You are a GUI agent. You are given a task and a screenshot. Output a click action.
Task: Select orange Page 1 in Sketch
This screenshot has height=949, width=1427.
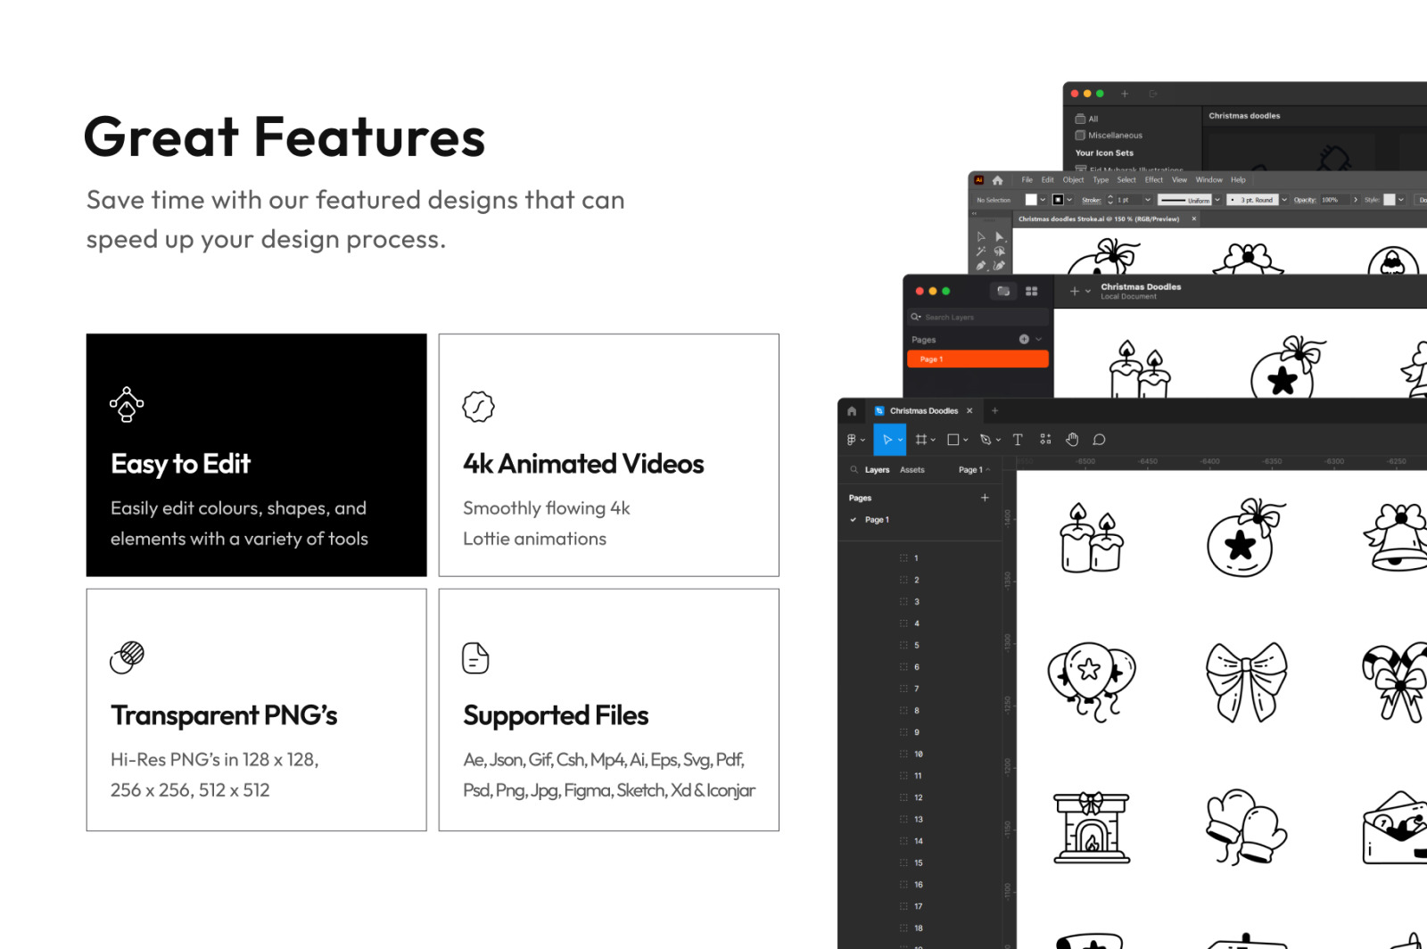[977, 359]
